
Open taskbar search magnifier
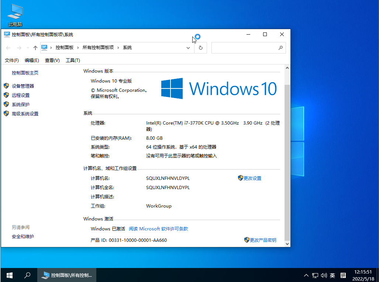(x=28, y=275)
